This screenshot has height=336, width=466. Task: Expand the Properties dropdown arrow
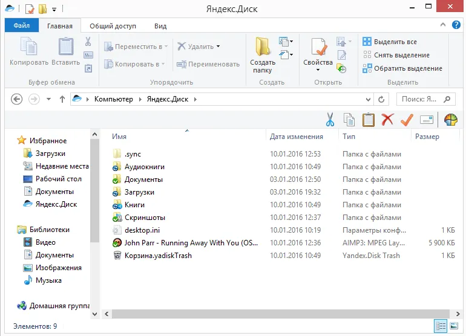click(x=318, y=69)
